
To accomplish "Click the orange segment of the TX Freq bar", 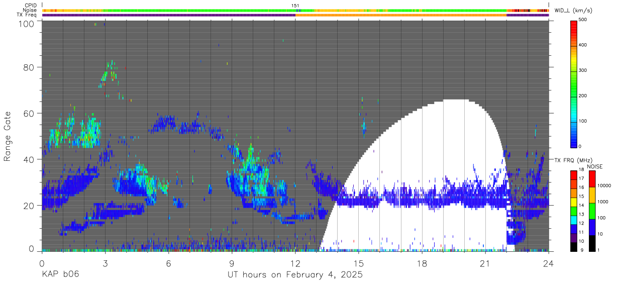I will tap(401, 15).
